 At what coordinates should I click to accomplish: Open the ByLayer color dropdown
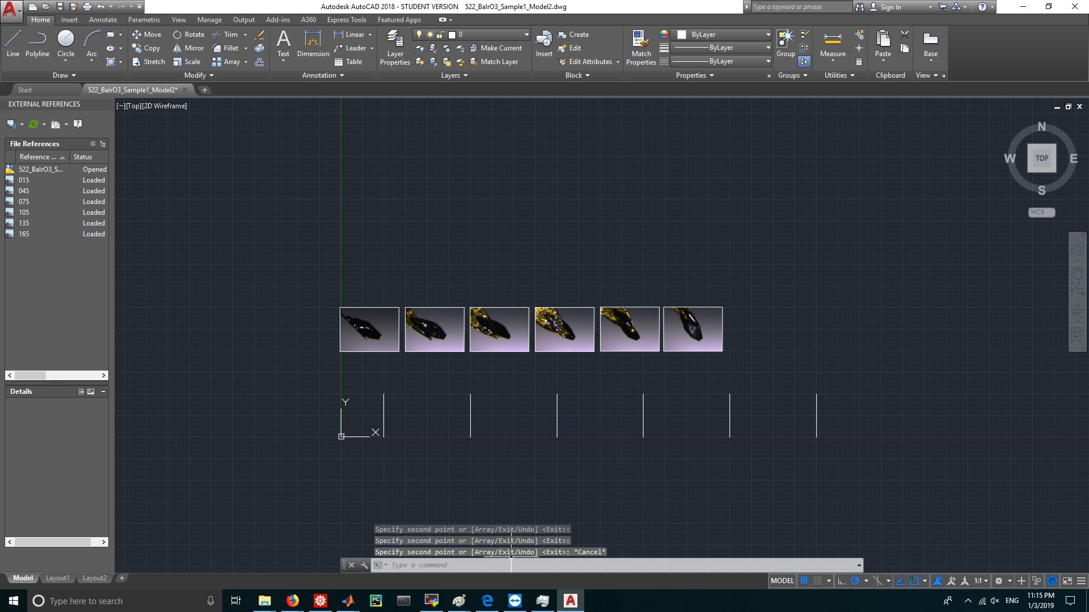point(721,35)
